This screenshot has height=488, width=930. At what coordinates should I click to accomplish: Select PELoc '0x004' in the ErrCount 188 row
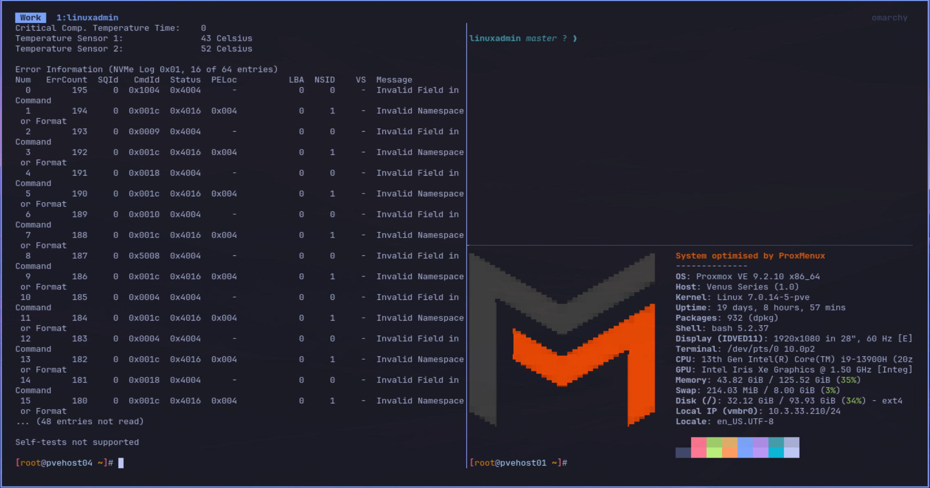click(x=224, y=235)
